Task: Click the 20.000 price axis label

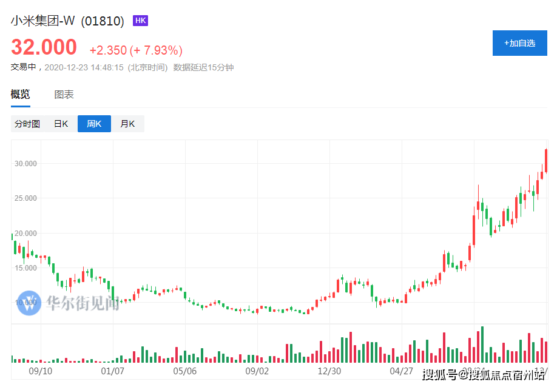Action: (x=27, y=234)
